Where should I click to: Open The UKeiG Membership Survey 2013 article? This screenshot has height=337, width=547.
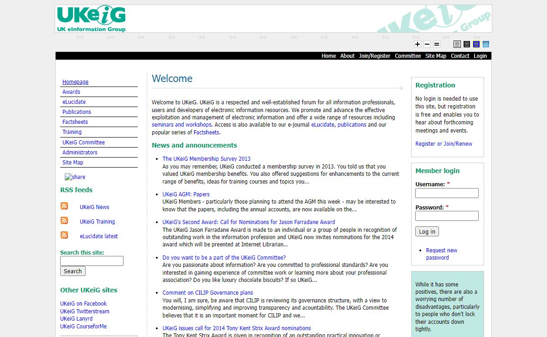(206, 159)
